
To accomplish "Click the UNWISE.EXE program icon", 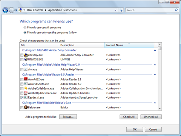I will pyautogui.click(x=26, y=59).
